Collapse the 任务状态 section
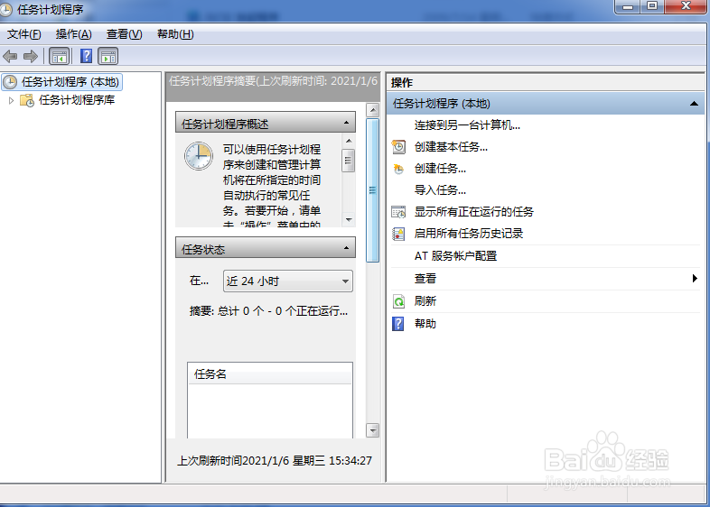 click(x=346, y=248)
